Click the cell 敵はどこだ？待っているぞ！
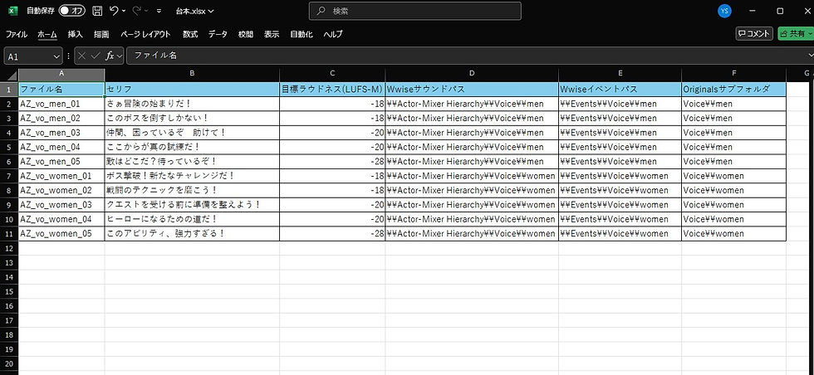The width and height of the screenshot is (814, 375). click(x=192, y=162)
